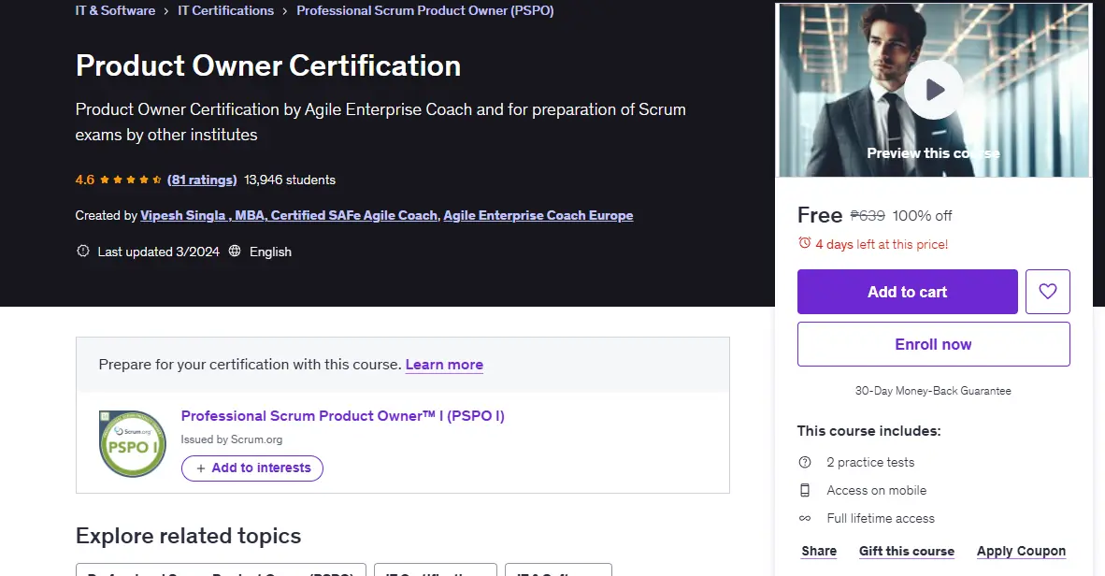This screenshot has width=1105, height=576.
Task: Open Agile Enterprise Coach Europe profile
Action: [538, 215]
